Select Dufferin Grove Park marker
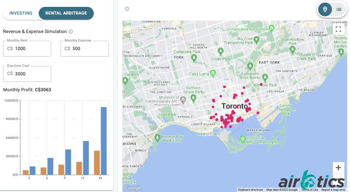 pyautogui.click(x=193, y=98)
